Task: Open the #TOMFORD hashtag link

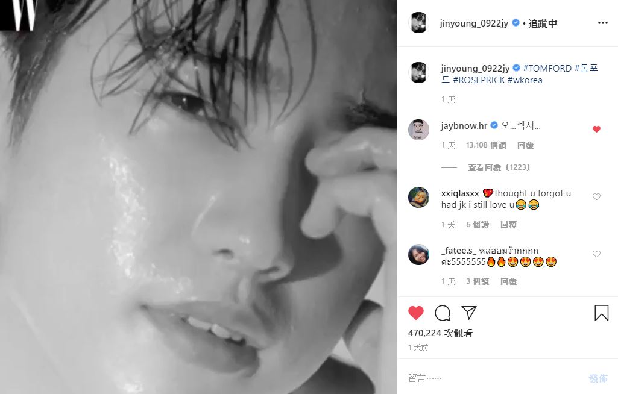Action: (547, 69)
